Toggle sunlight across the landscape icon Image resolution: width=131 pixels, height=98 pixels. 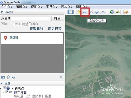click(118, 12)
